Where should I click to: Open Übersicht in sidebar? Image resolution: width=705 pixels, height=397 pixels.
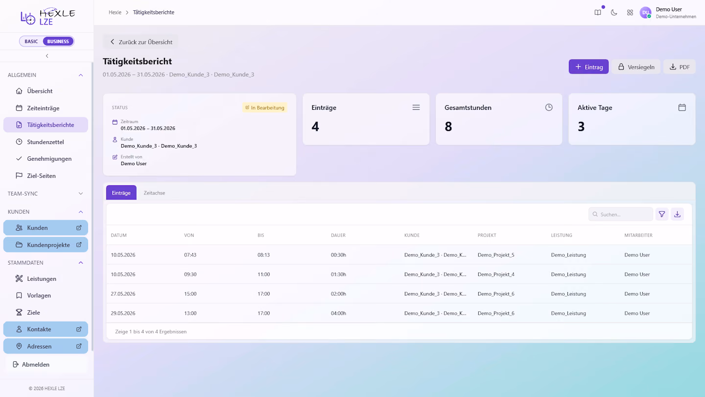(x=46, y=91)
